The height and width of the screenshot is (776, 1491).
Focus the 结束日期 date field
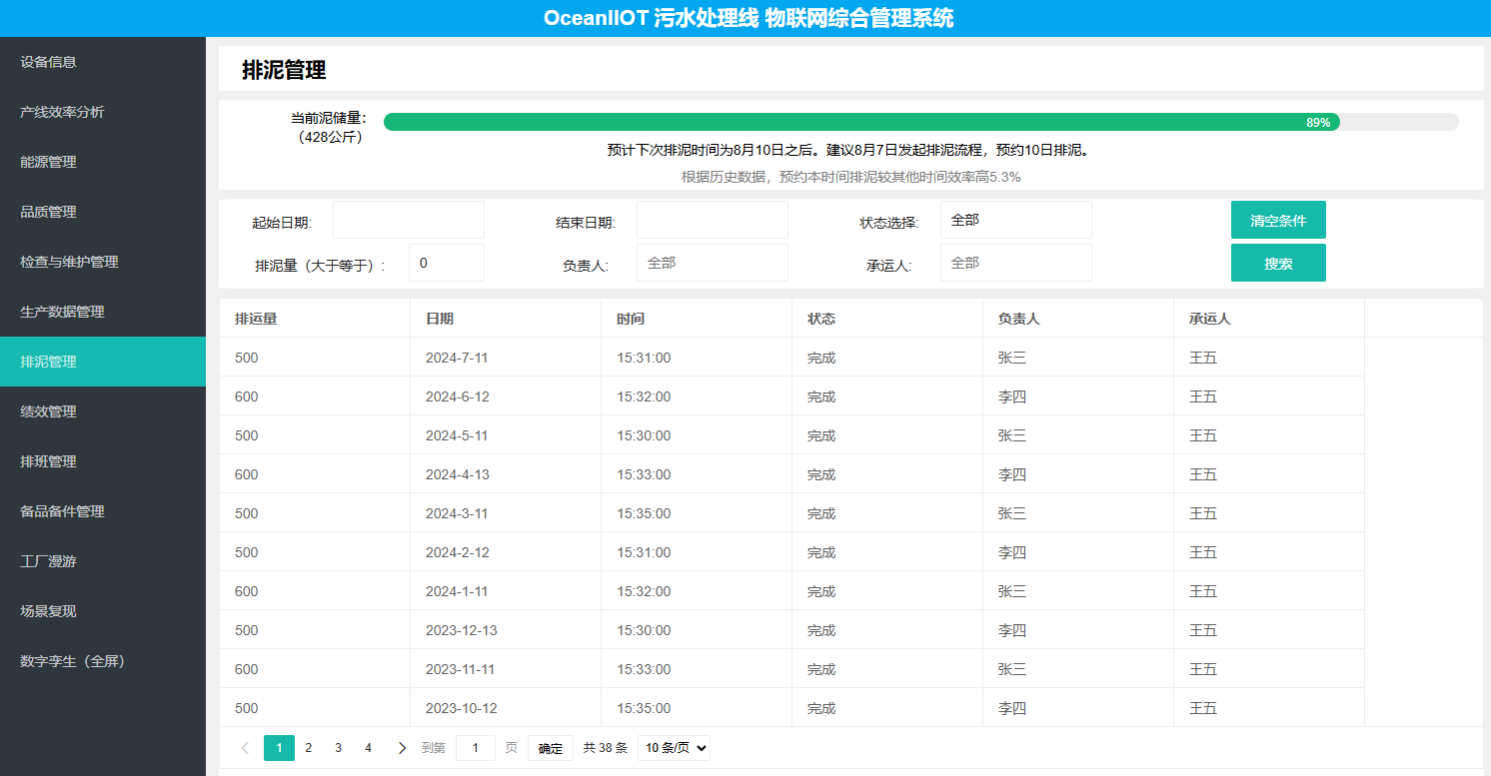coord(712,220)
